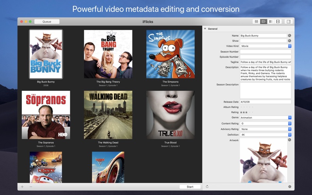Click the refresh icon below the inspector
Screen dimensions: 312x195
pyautogui.click(x=207, y=187)
